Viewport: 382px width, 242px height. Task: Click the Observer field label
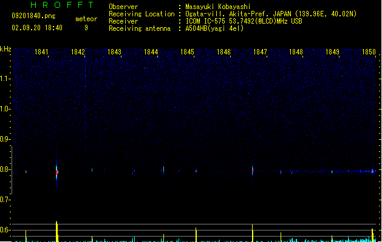click(x=123, y=7)
